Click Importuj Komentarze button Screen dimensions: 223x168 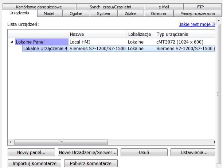(x=34, y=164)
